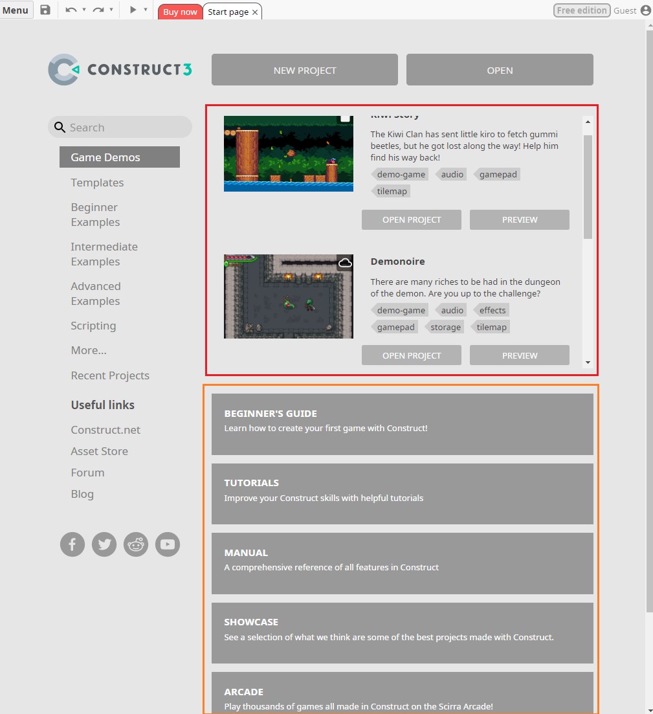653x714 pixels.
Task: Open the TUTORIALS card
Action: pos(402,494)
